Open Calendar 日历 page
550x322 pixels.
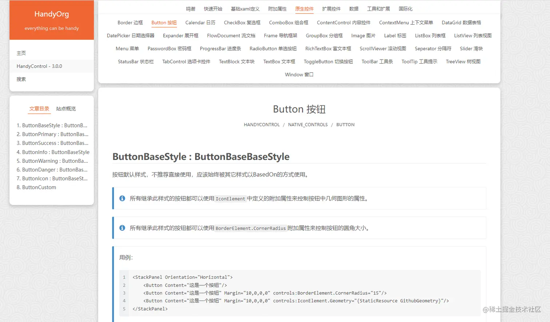click(x=200, y=23)
